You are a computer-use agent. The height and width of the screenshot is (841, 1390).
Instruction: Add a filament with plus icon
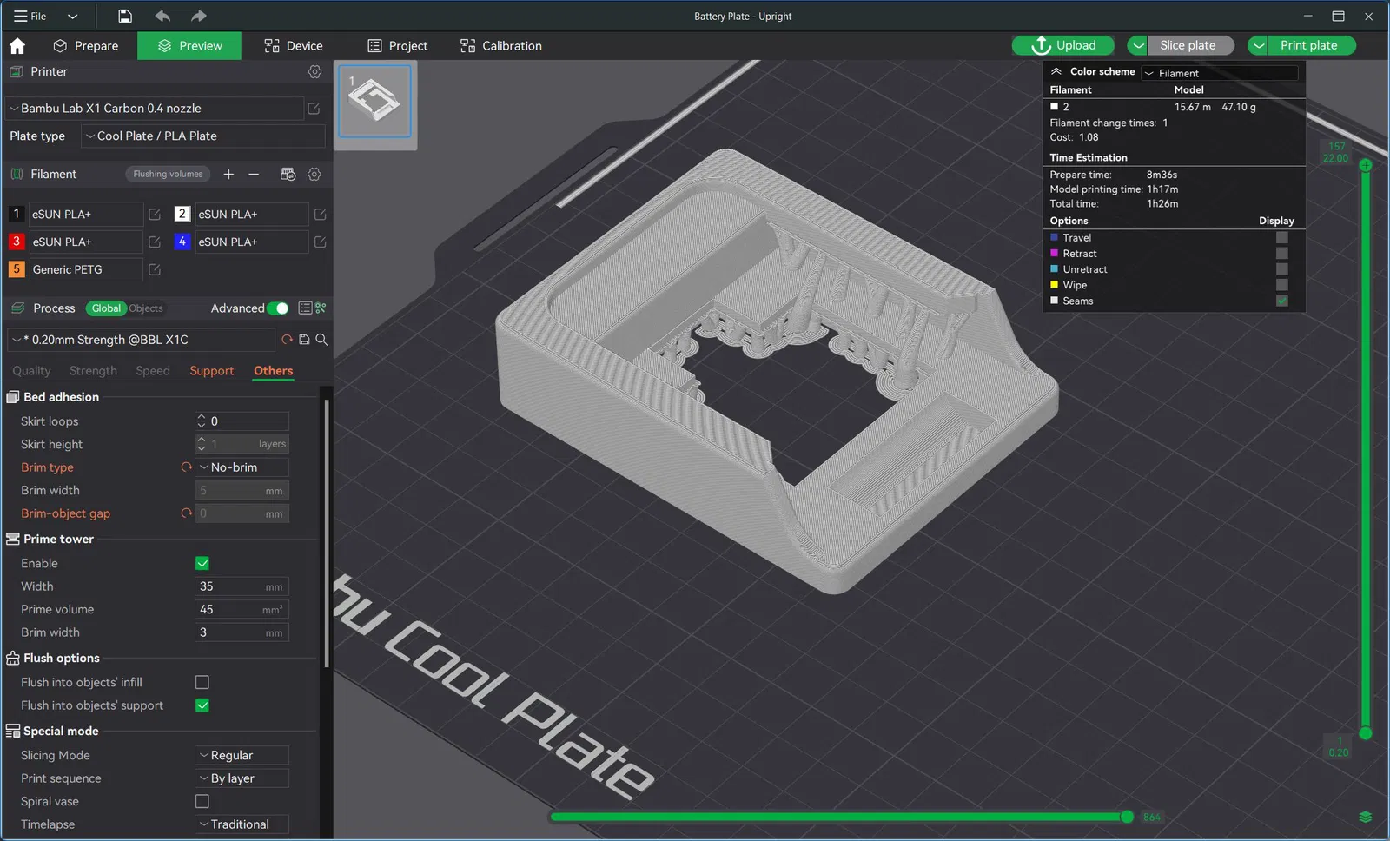tap(228, 174)
